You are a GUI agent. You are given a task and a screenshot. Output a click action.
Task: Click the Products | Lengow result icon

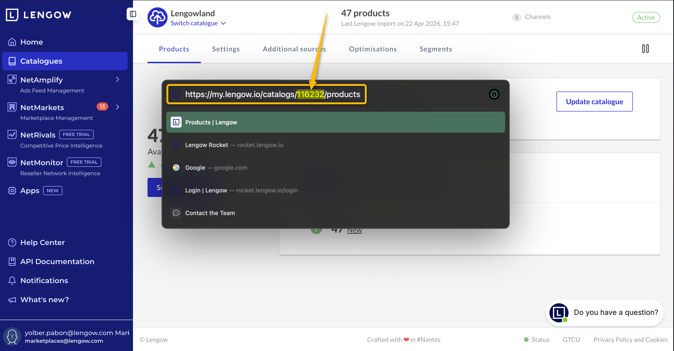click(x=176, y=122)
